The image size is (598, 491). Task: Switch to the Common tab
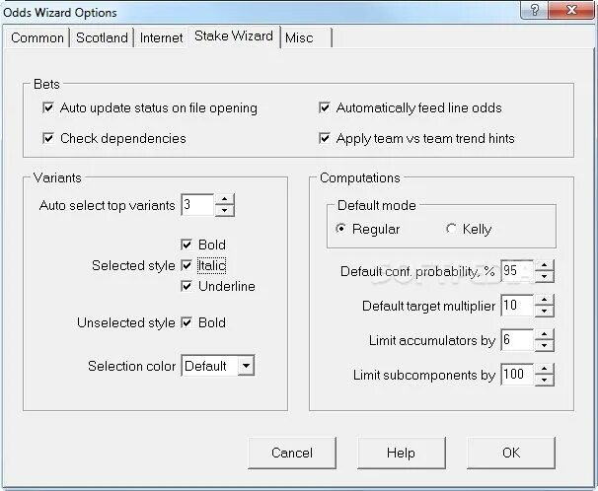coord(37,37)
